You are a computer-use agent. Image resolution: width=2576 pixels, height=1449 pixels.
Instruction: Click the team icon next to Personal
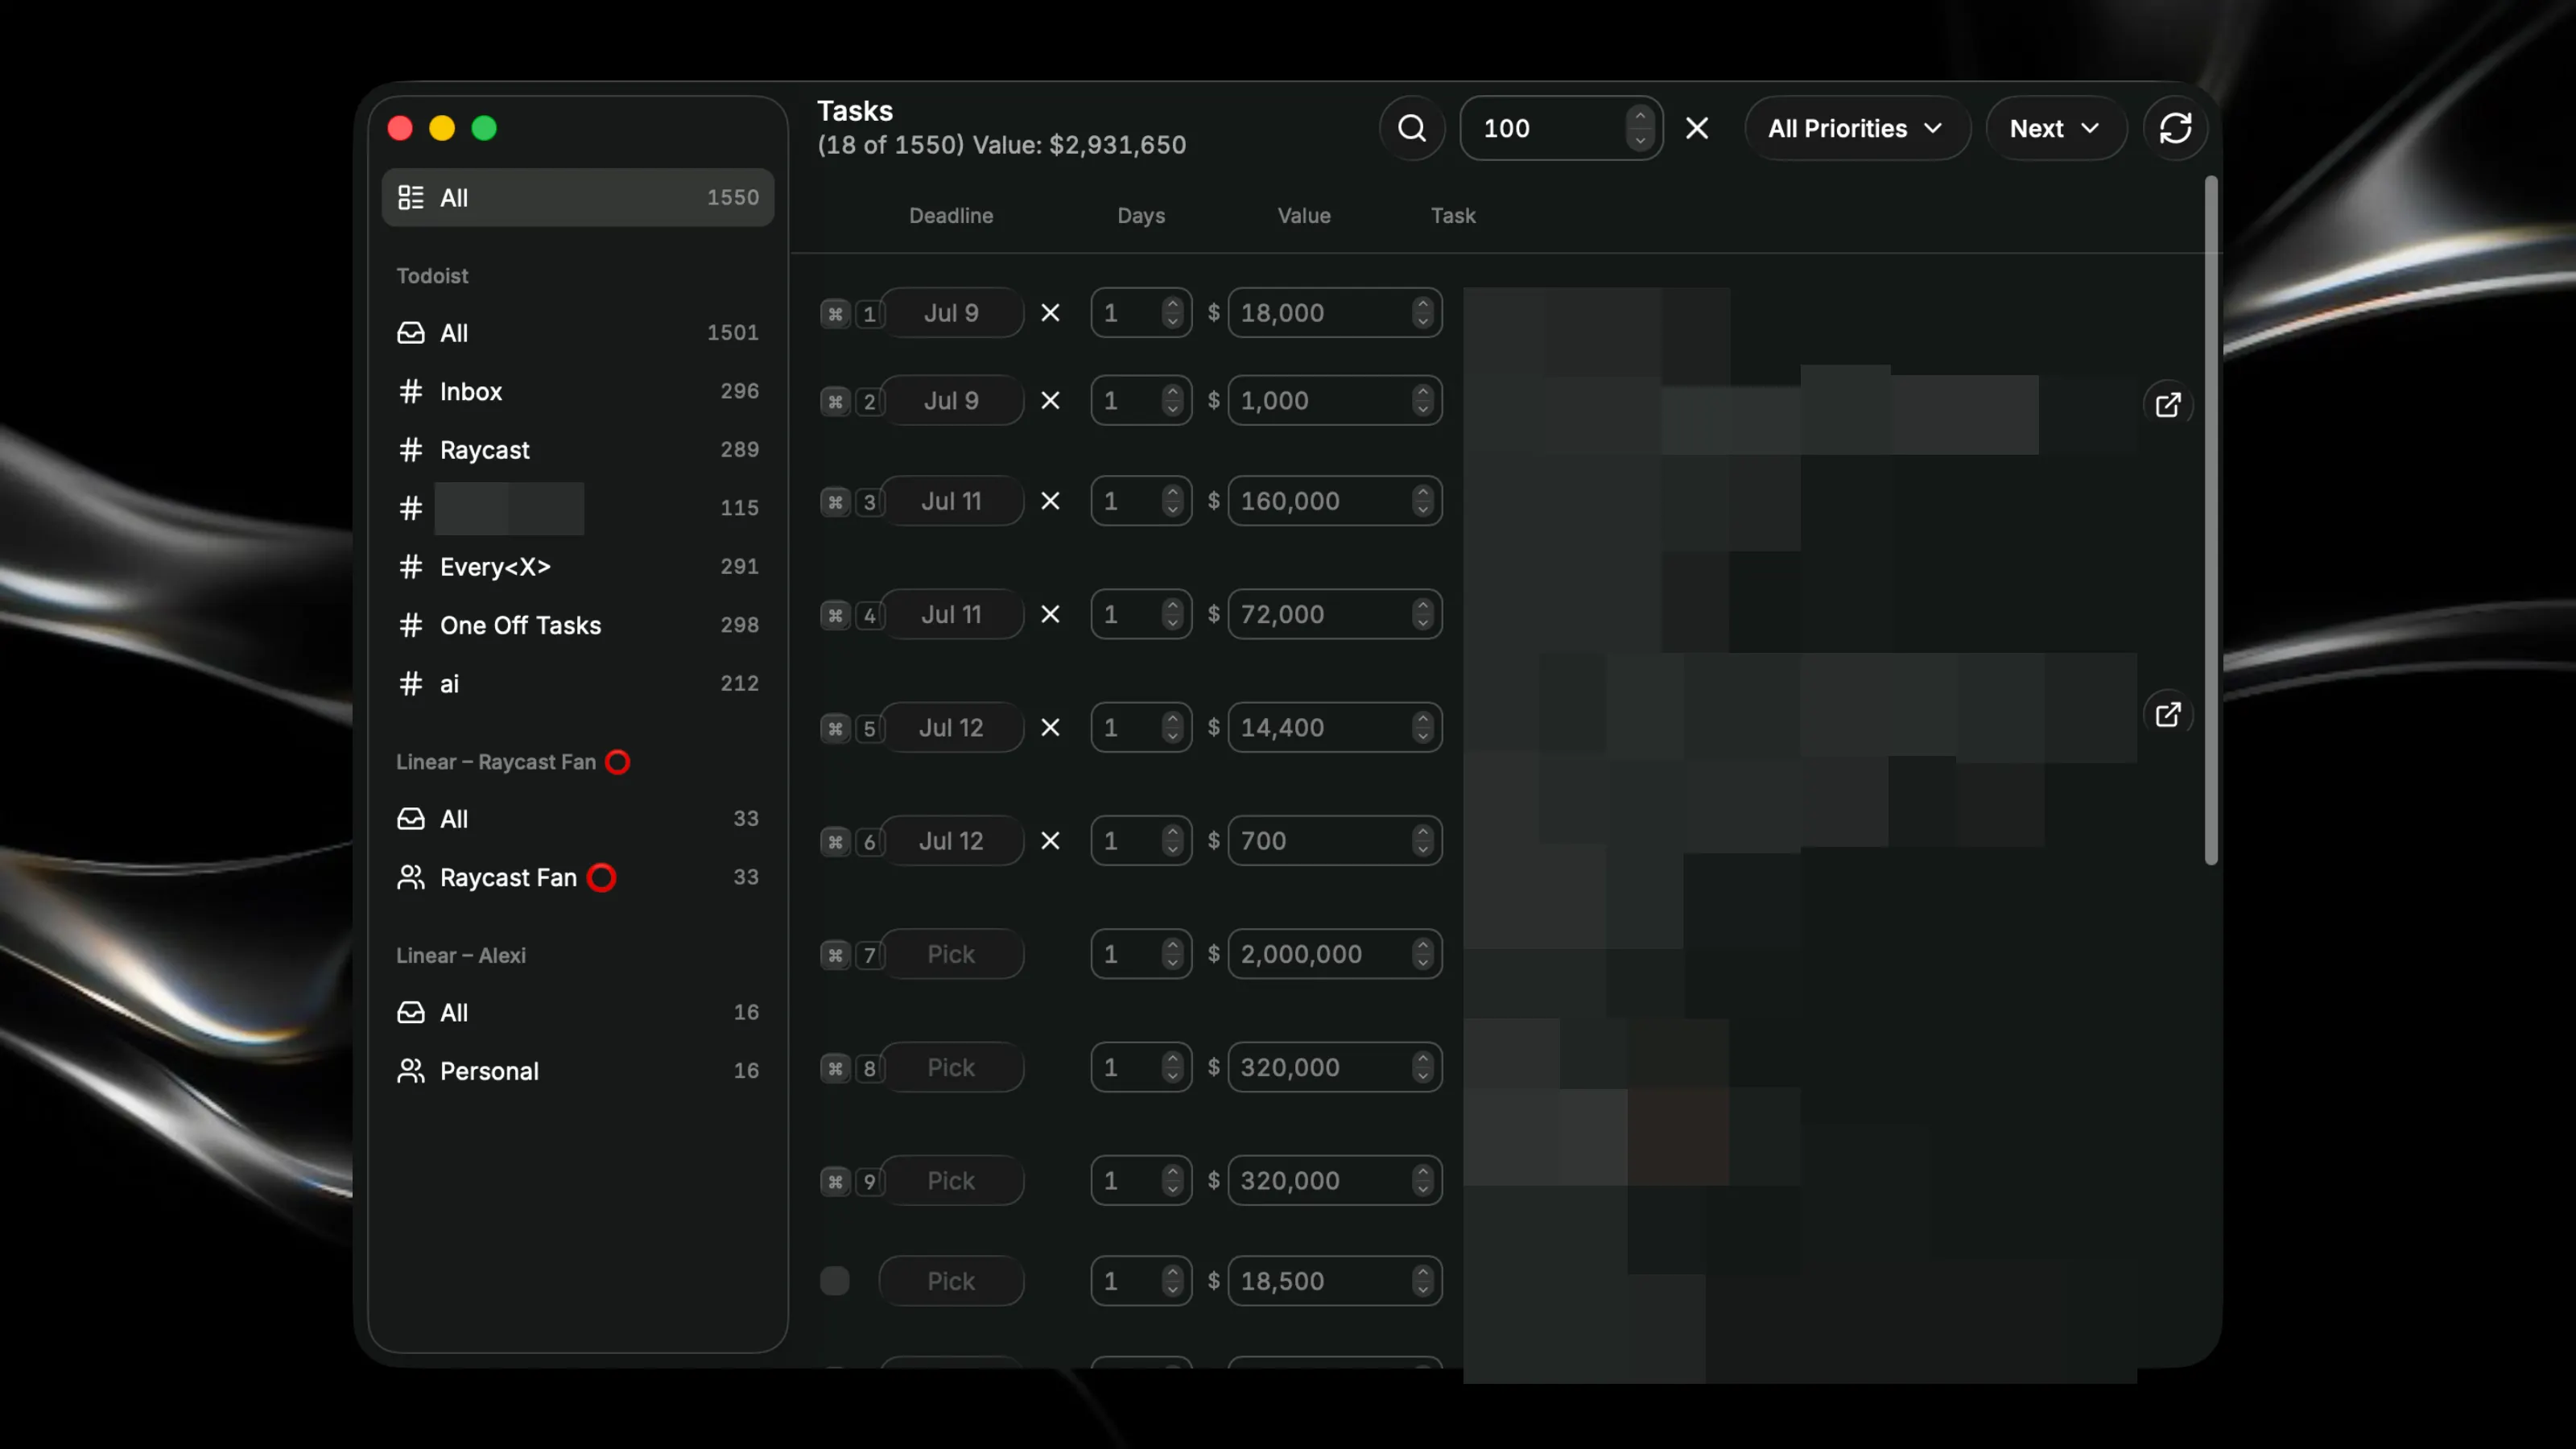pyautogui.click(x=411, y=1070)
